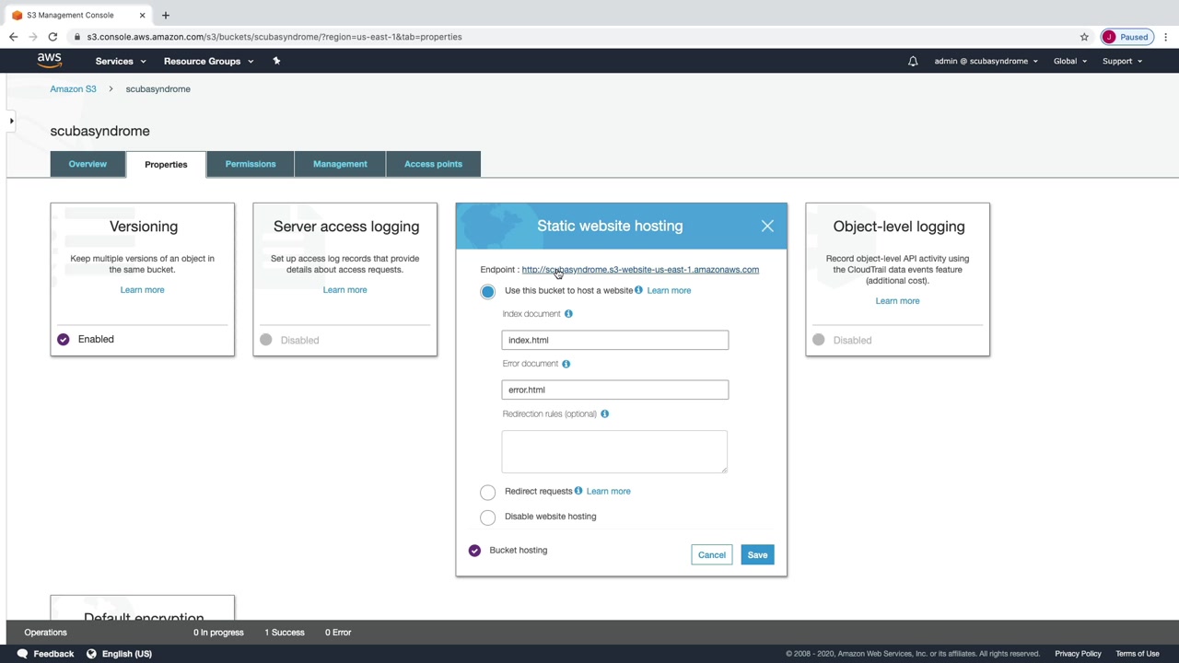1179x663 pixels.
Task: Click '1 Success' in operations bar
Action: click(x=285, y=633)
